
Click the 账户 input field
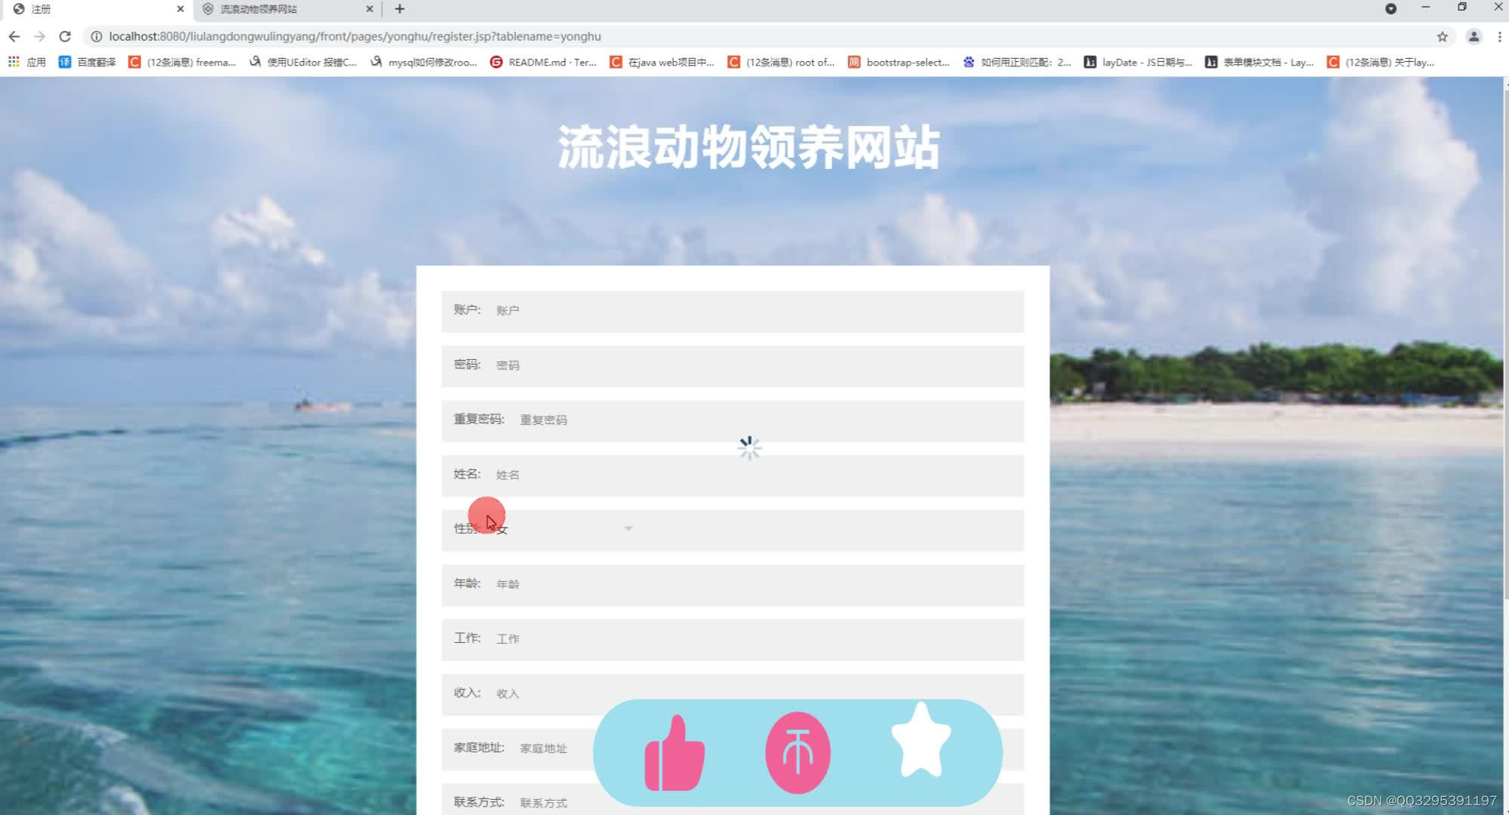[x=733, y=311]
